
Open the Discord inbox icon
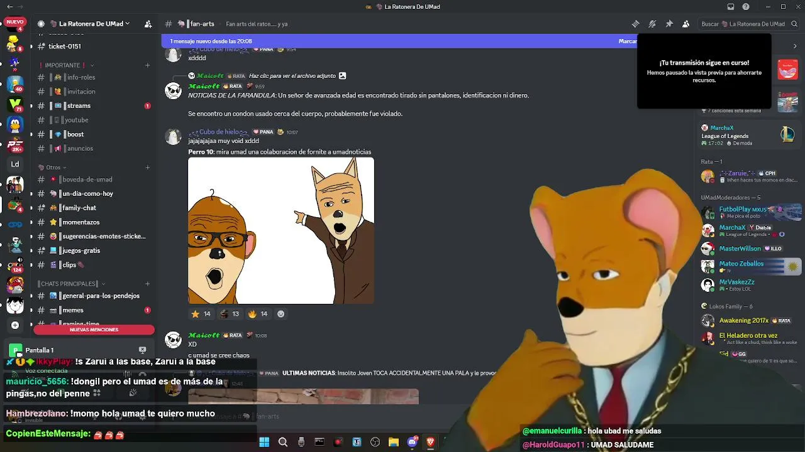tap(731, 7)
